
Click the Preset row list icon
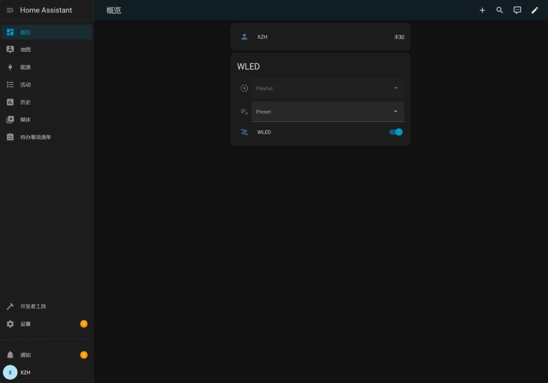click(x=245, y=112)
